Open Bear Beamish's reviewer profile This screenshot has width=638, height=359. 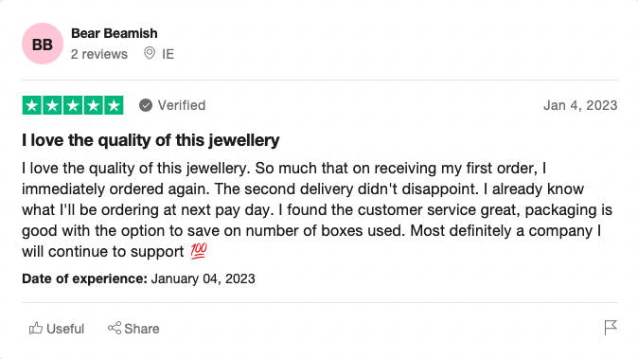coord(115,33)
